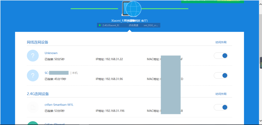Click the dark side widget on right edge
Viewport: 262px width, 125px height.
click(261, 63)
